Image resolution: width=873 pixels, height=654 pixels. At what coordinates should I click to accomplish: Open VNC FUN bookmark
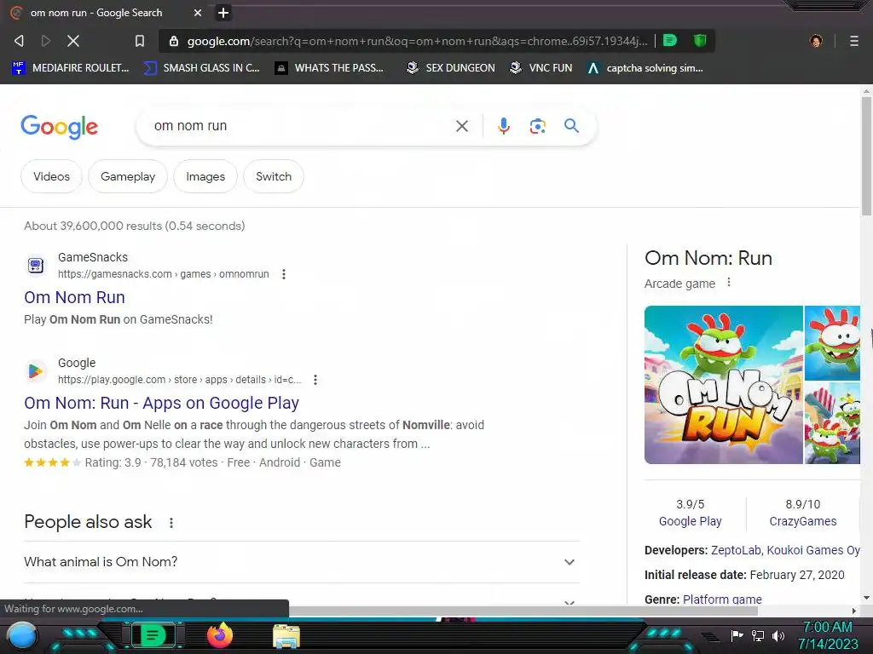click(x=541, y=68)
